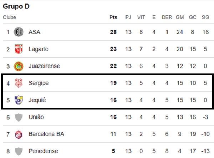214x158 pixels.
Task: Click the Barcelona BA crest icon
Action: click(19, 134)
